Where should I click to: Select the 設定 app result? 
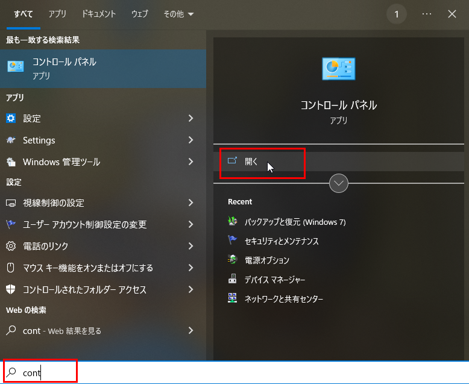tap(103, 118)
